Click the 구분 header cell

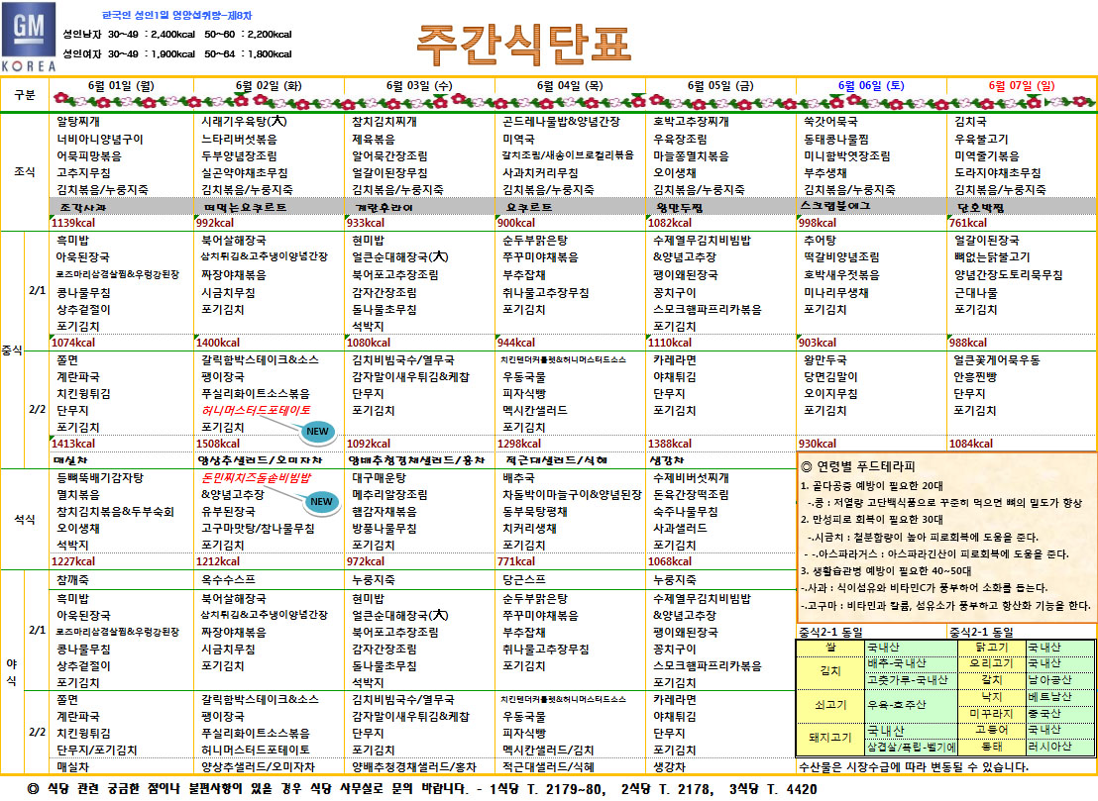tap(24, 93)
